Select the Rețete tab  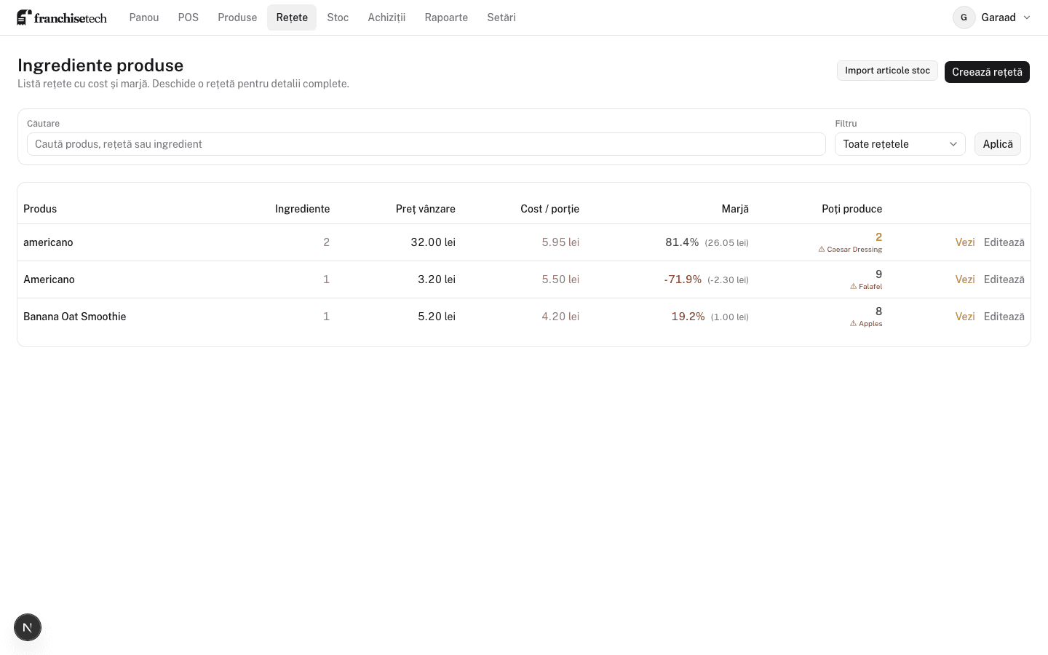click(292, 17)
